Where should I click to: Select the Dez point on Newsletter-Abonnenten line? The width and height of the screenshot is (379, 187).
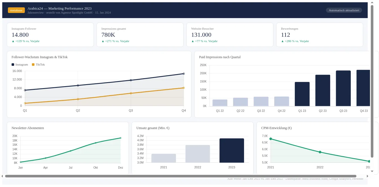click(120, 138)
